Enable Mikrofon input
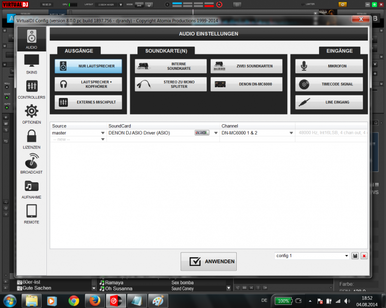 pos(329,66)
